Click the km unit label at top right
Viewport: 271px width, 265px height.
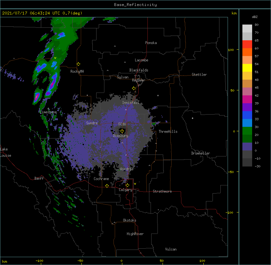234,13
